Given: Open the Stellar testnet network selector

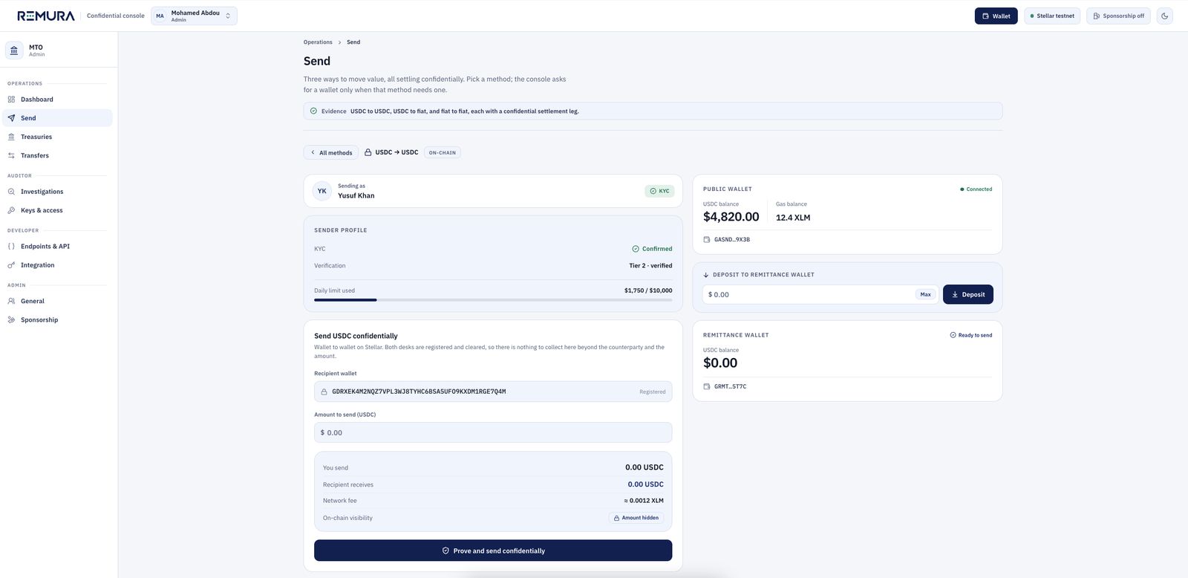Looking at the screenshot, I should click(x=1052, y=16).
